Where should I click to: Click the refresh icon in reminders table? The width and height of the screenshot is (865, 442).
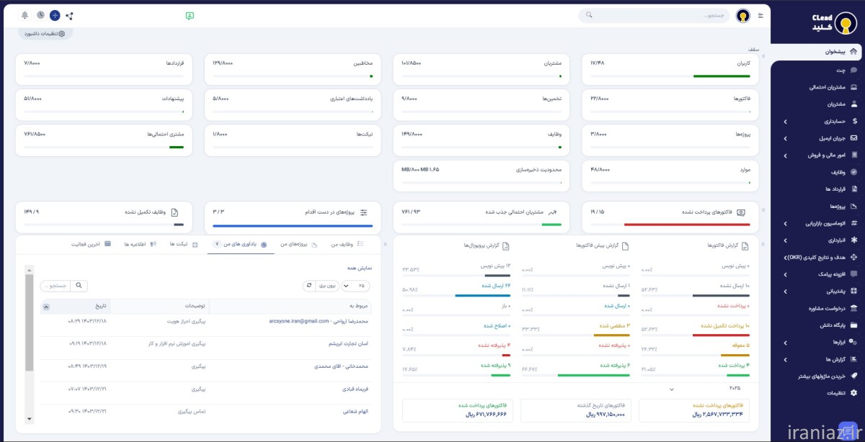tap(309, 286)
